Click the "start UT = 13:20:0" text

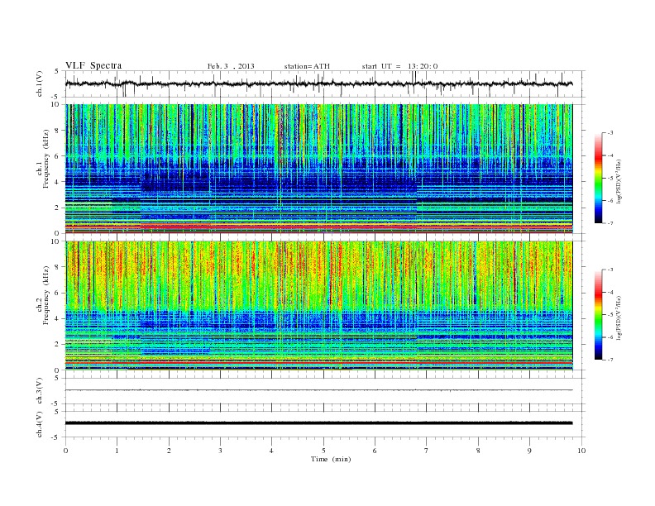(x=399, y=66)
